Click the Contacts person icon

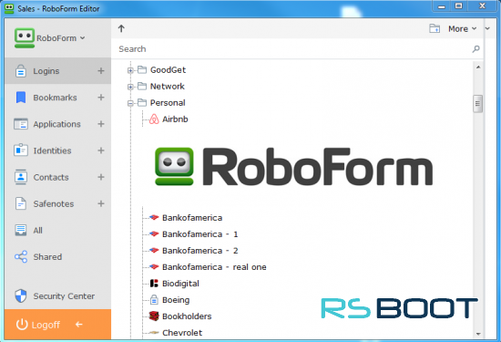pos(21,177)
